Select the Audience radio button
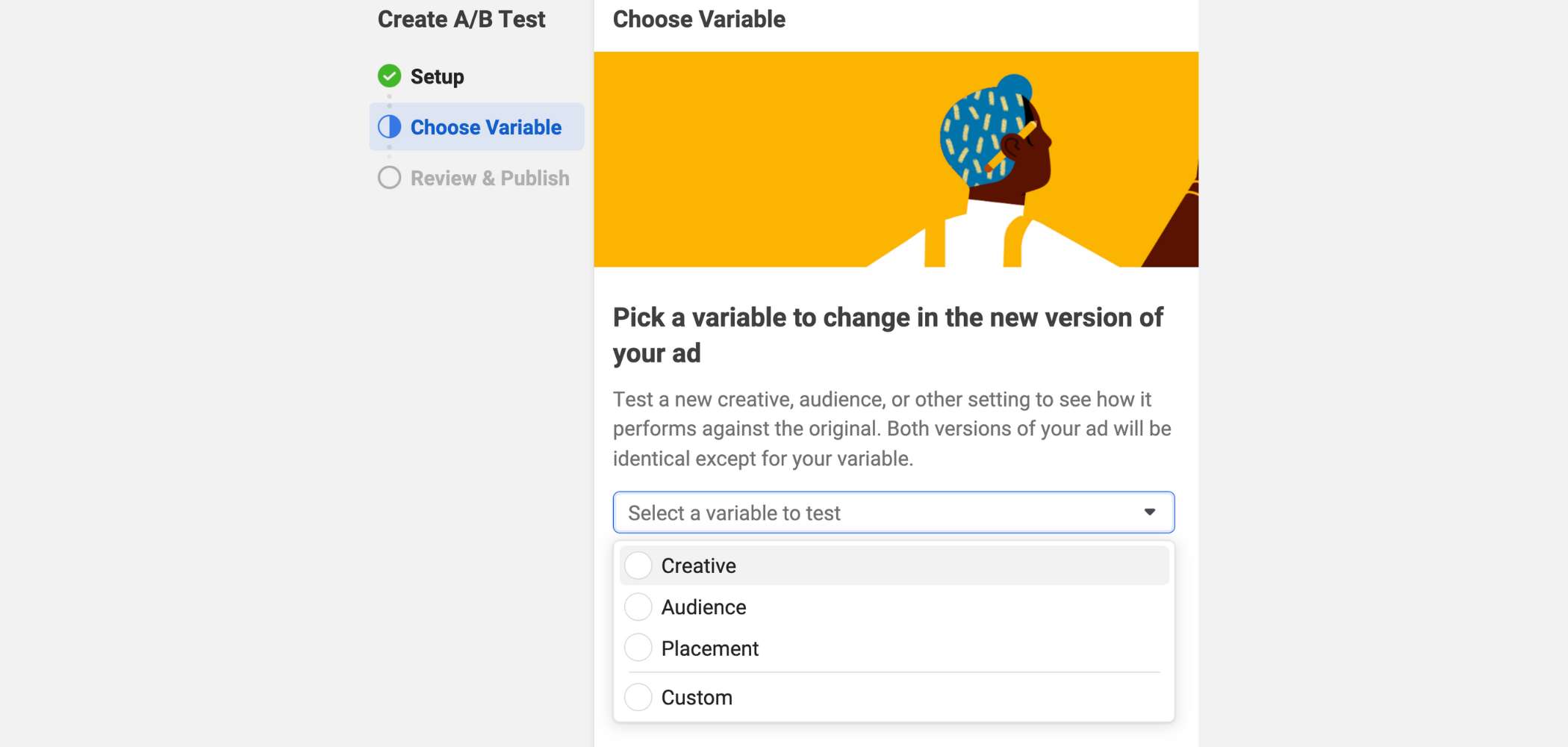1568x747 pixels. 638,607
